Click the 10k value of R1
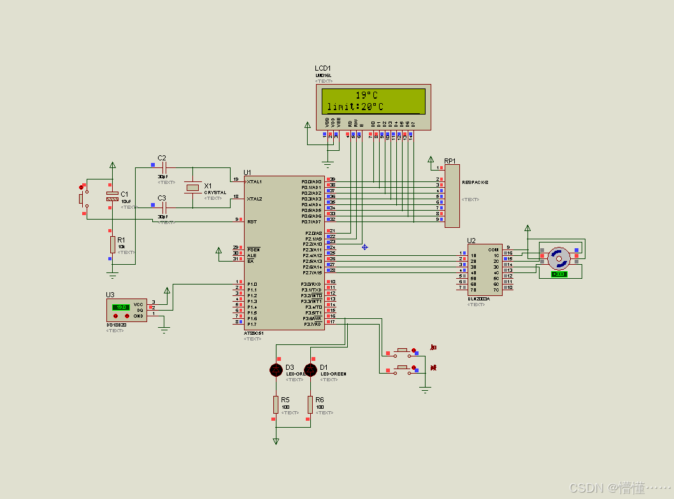This screenshot has height=499, width=674. [x=121, y=247]
